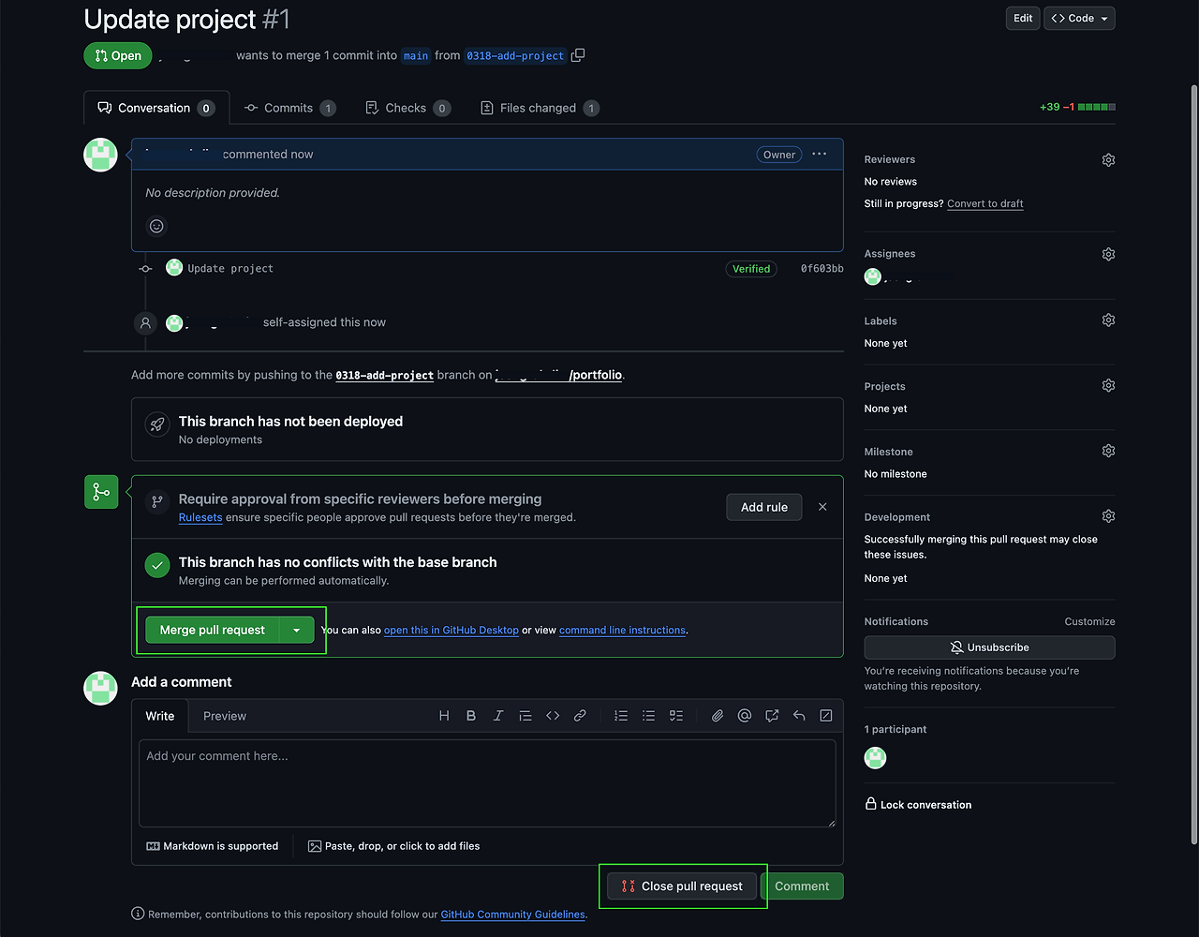Expand the Merge pull request options arrow
Viewport: 1199px width, 937px height.
coord(297,630)
